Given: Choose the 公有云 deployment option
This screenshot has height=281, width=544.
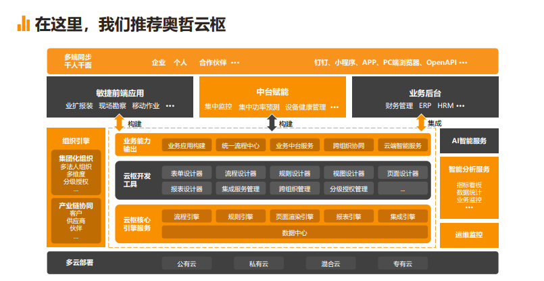Looking at the screenshot, I should tap(187, 263).
